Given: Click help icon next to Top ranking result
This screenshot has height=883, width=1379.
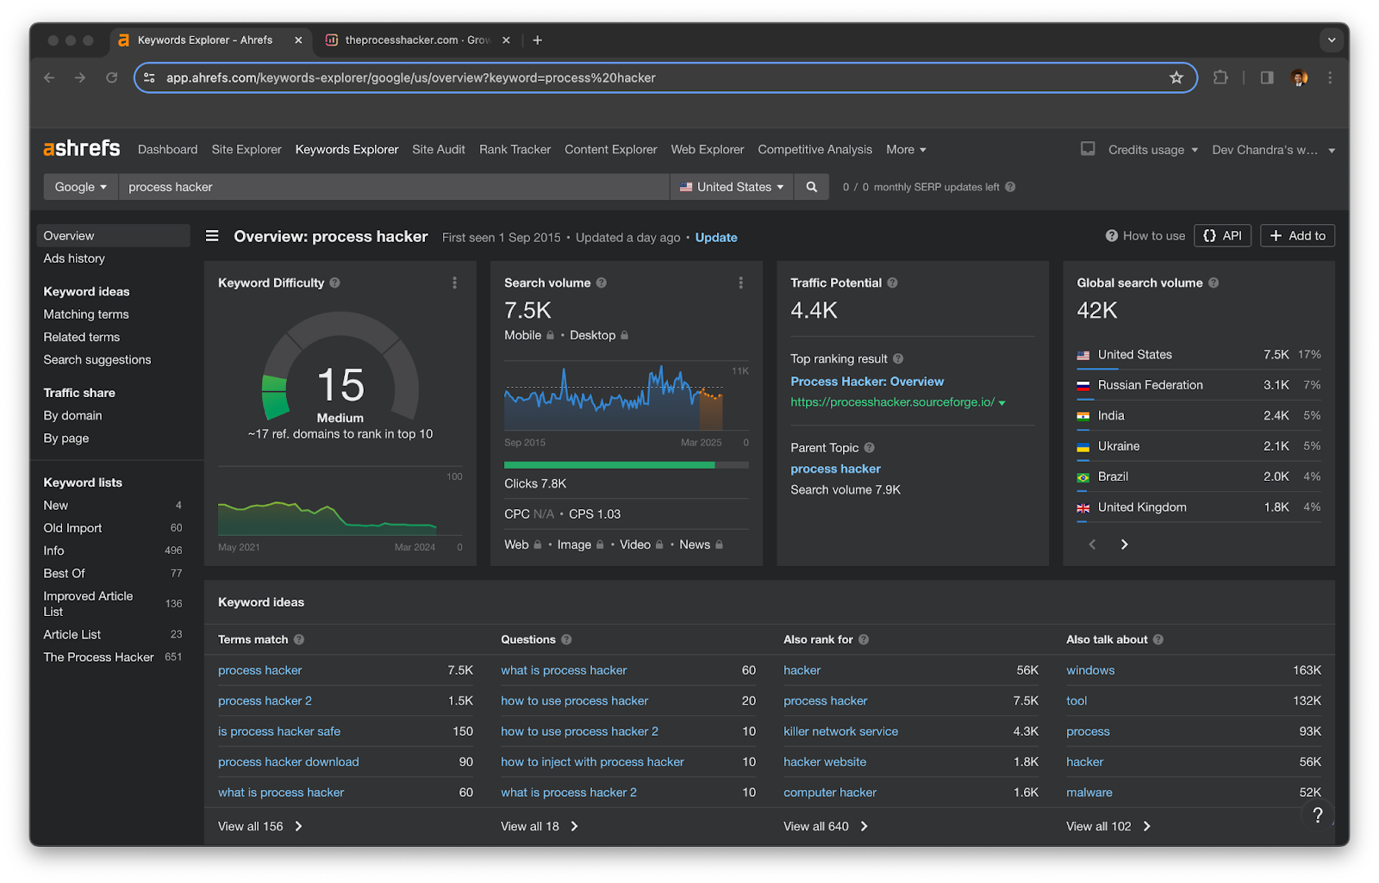Looking at the screenshot, I should pyautogui.click(x=898, y=358).
